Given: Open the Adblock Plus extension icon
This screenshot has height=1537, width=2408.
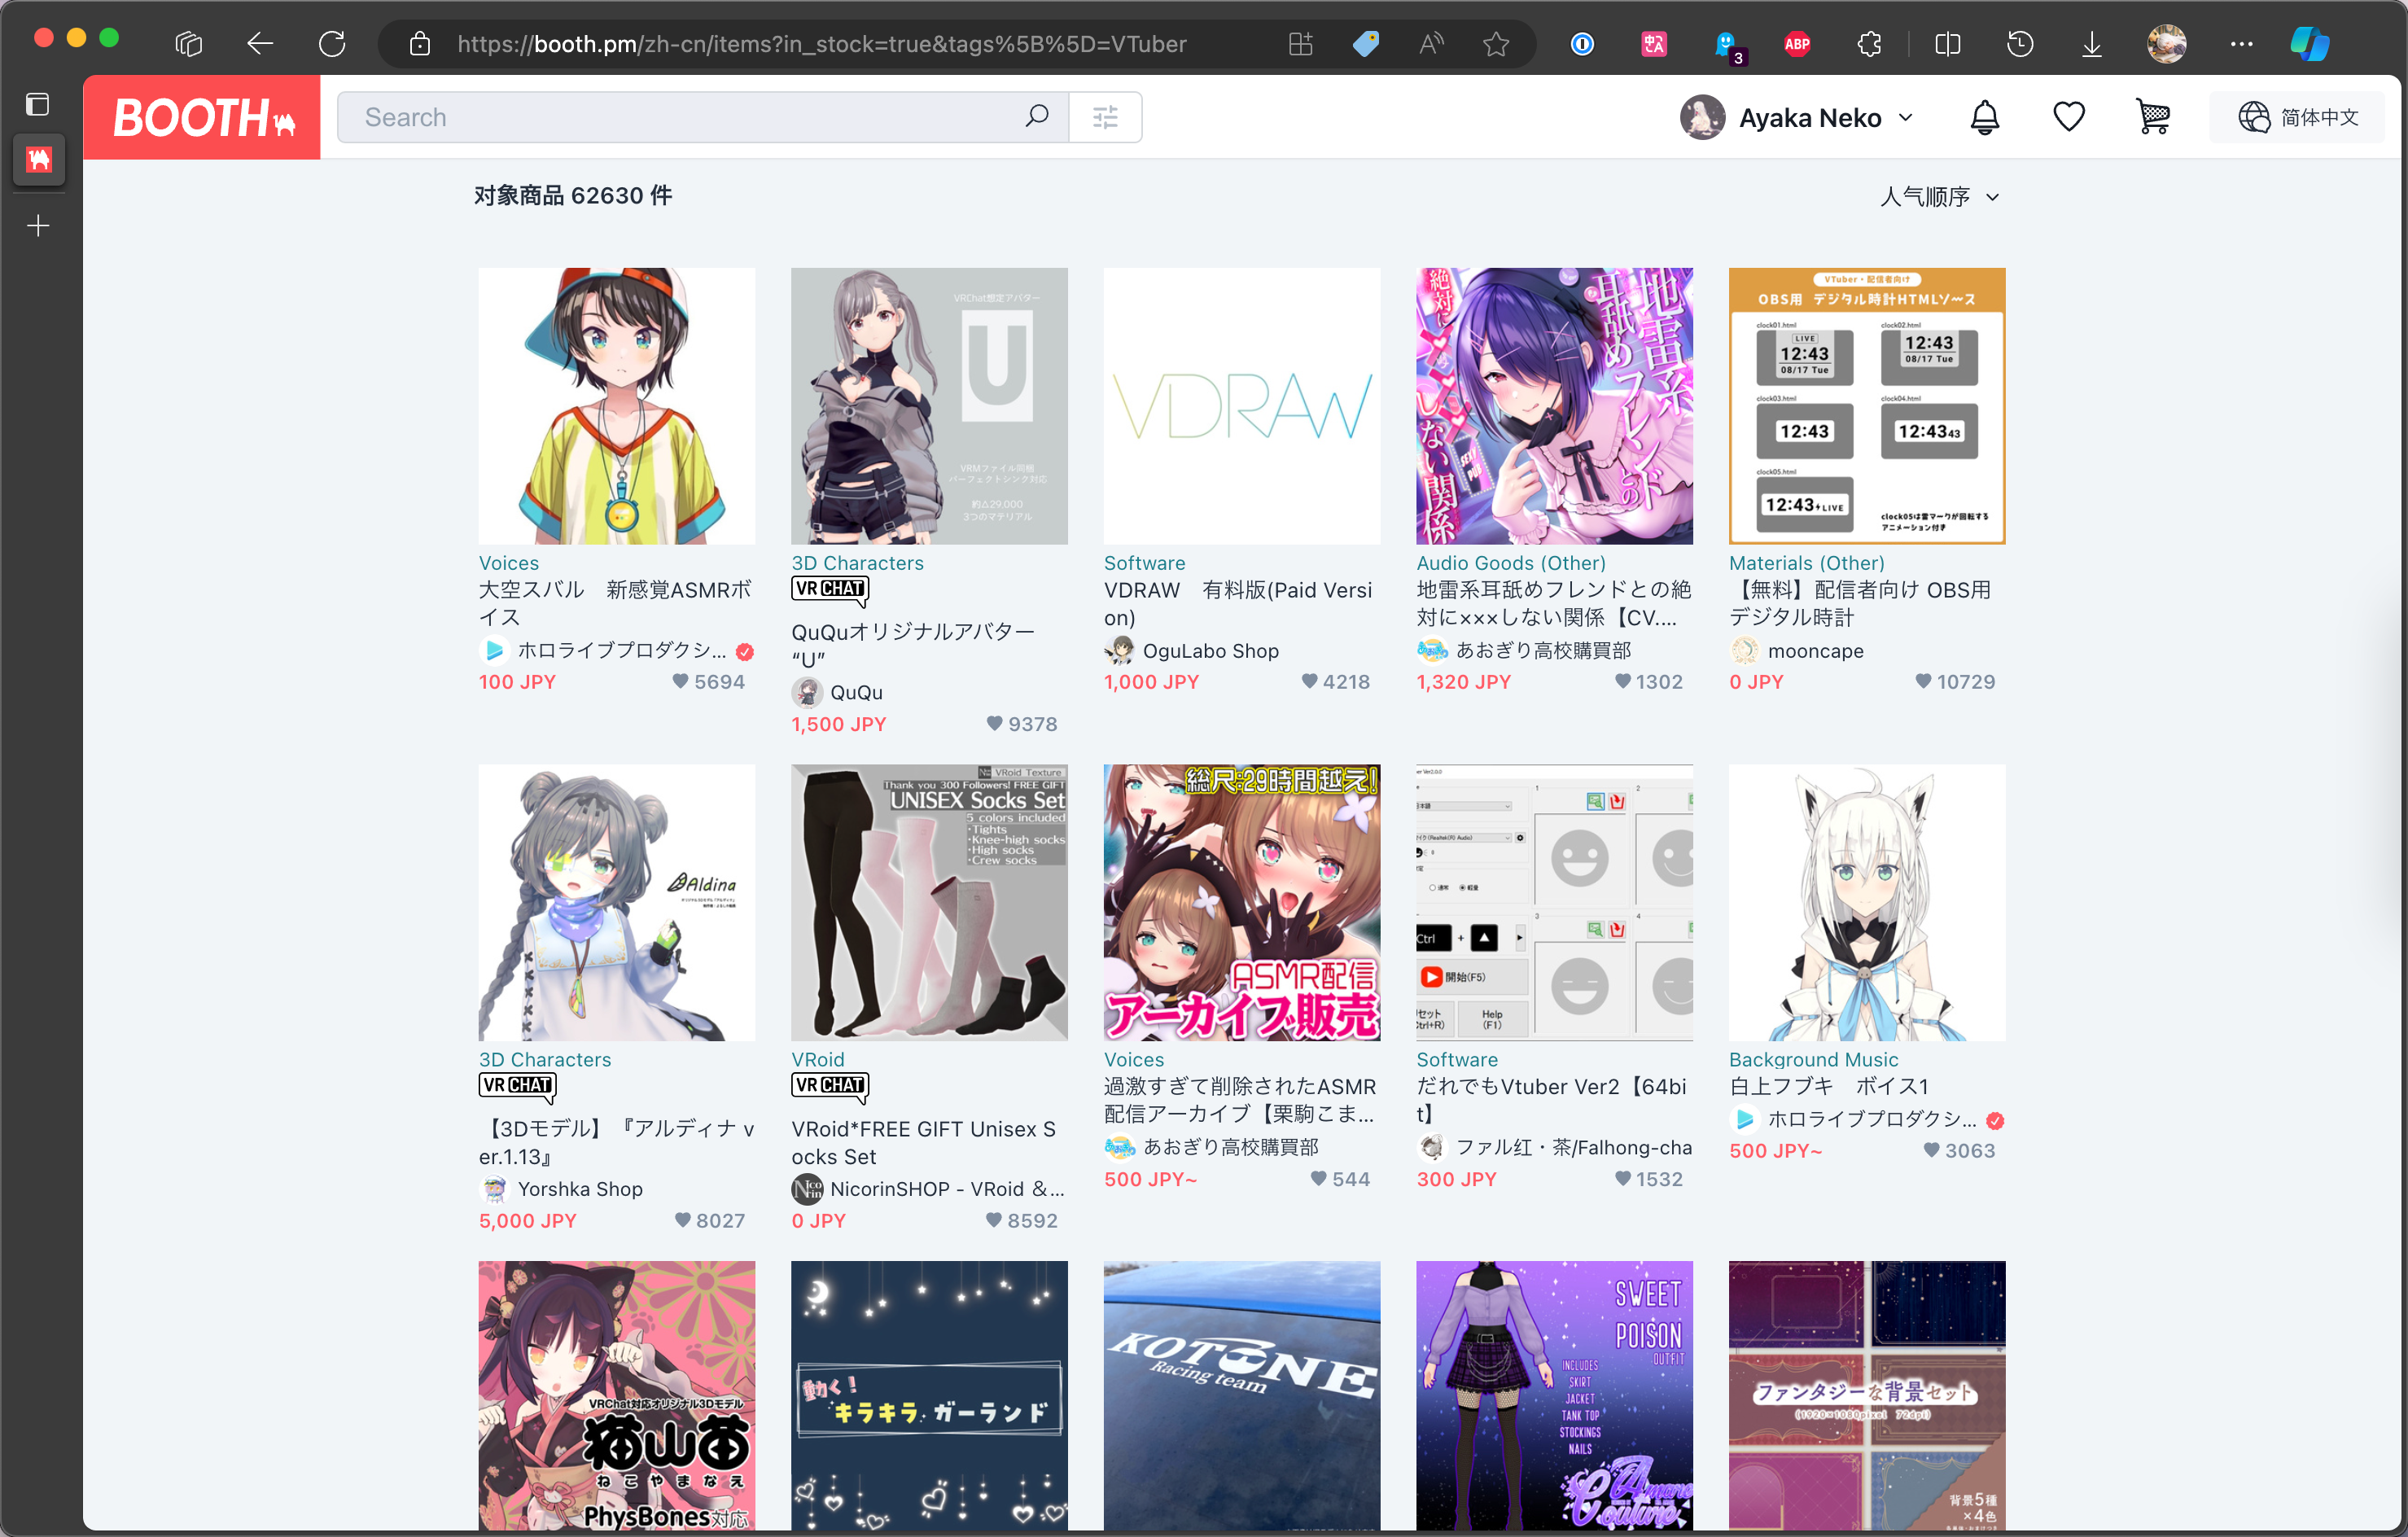Looking at the screenshot, I should [1796, 44].
